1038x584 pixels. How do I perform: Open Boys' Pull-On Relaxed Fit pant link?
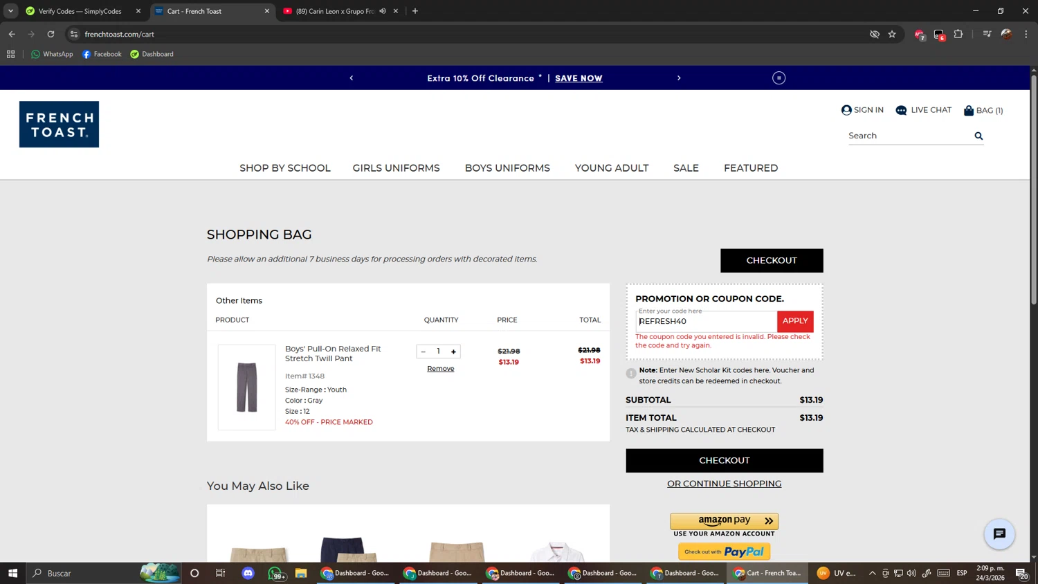click(333, 354)
